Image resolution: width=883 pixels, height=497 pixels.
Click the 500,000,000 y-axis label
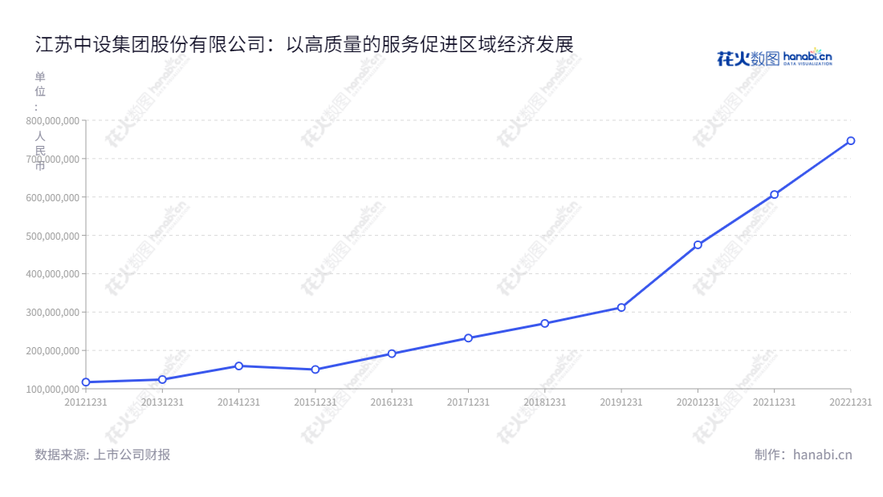[52, 236]
